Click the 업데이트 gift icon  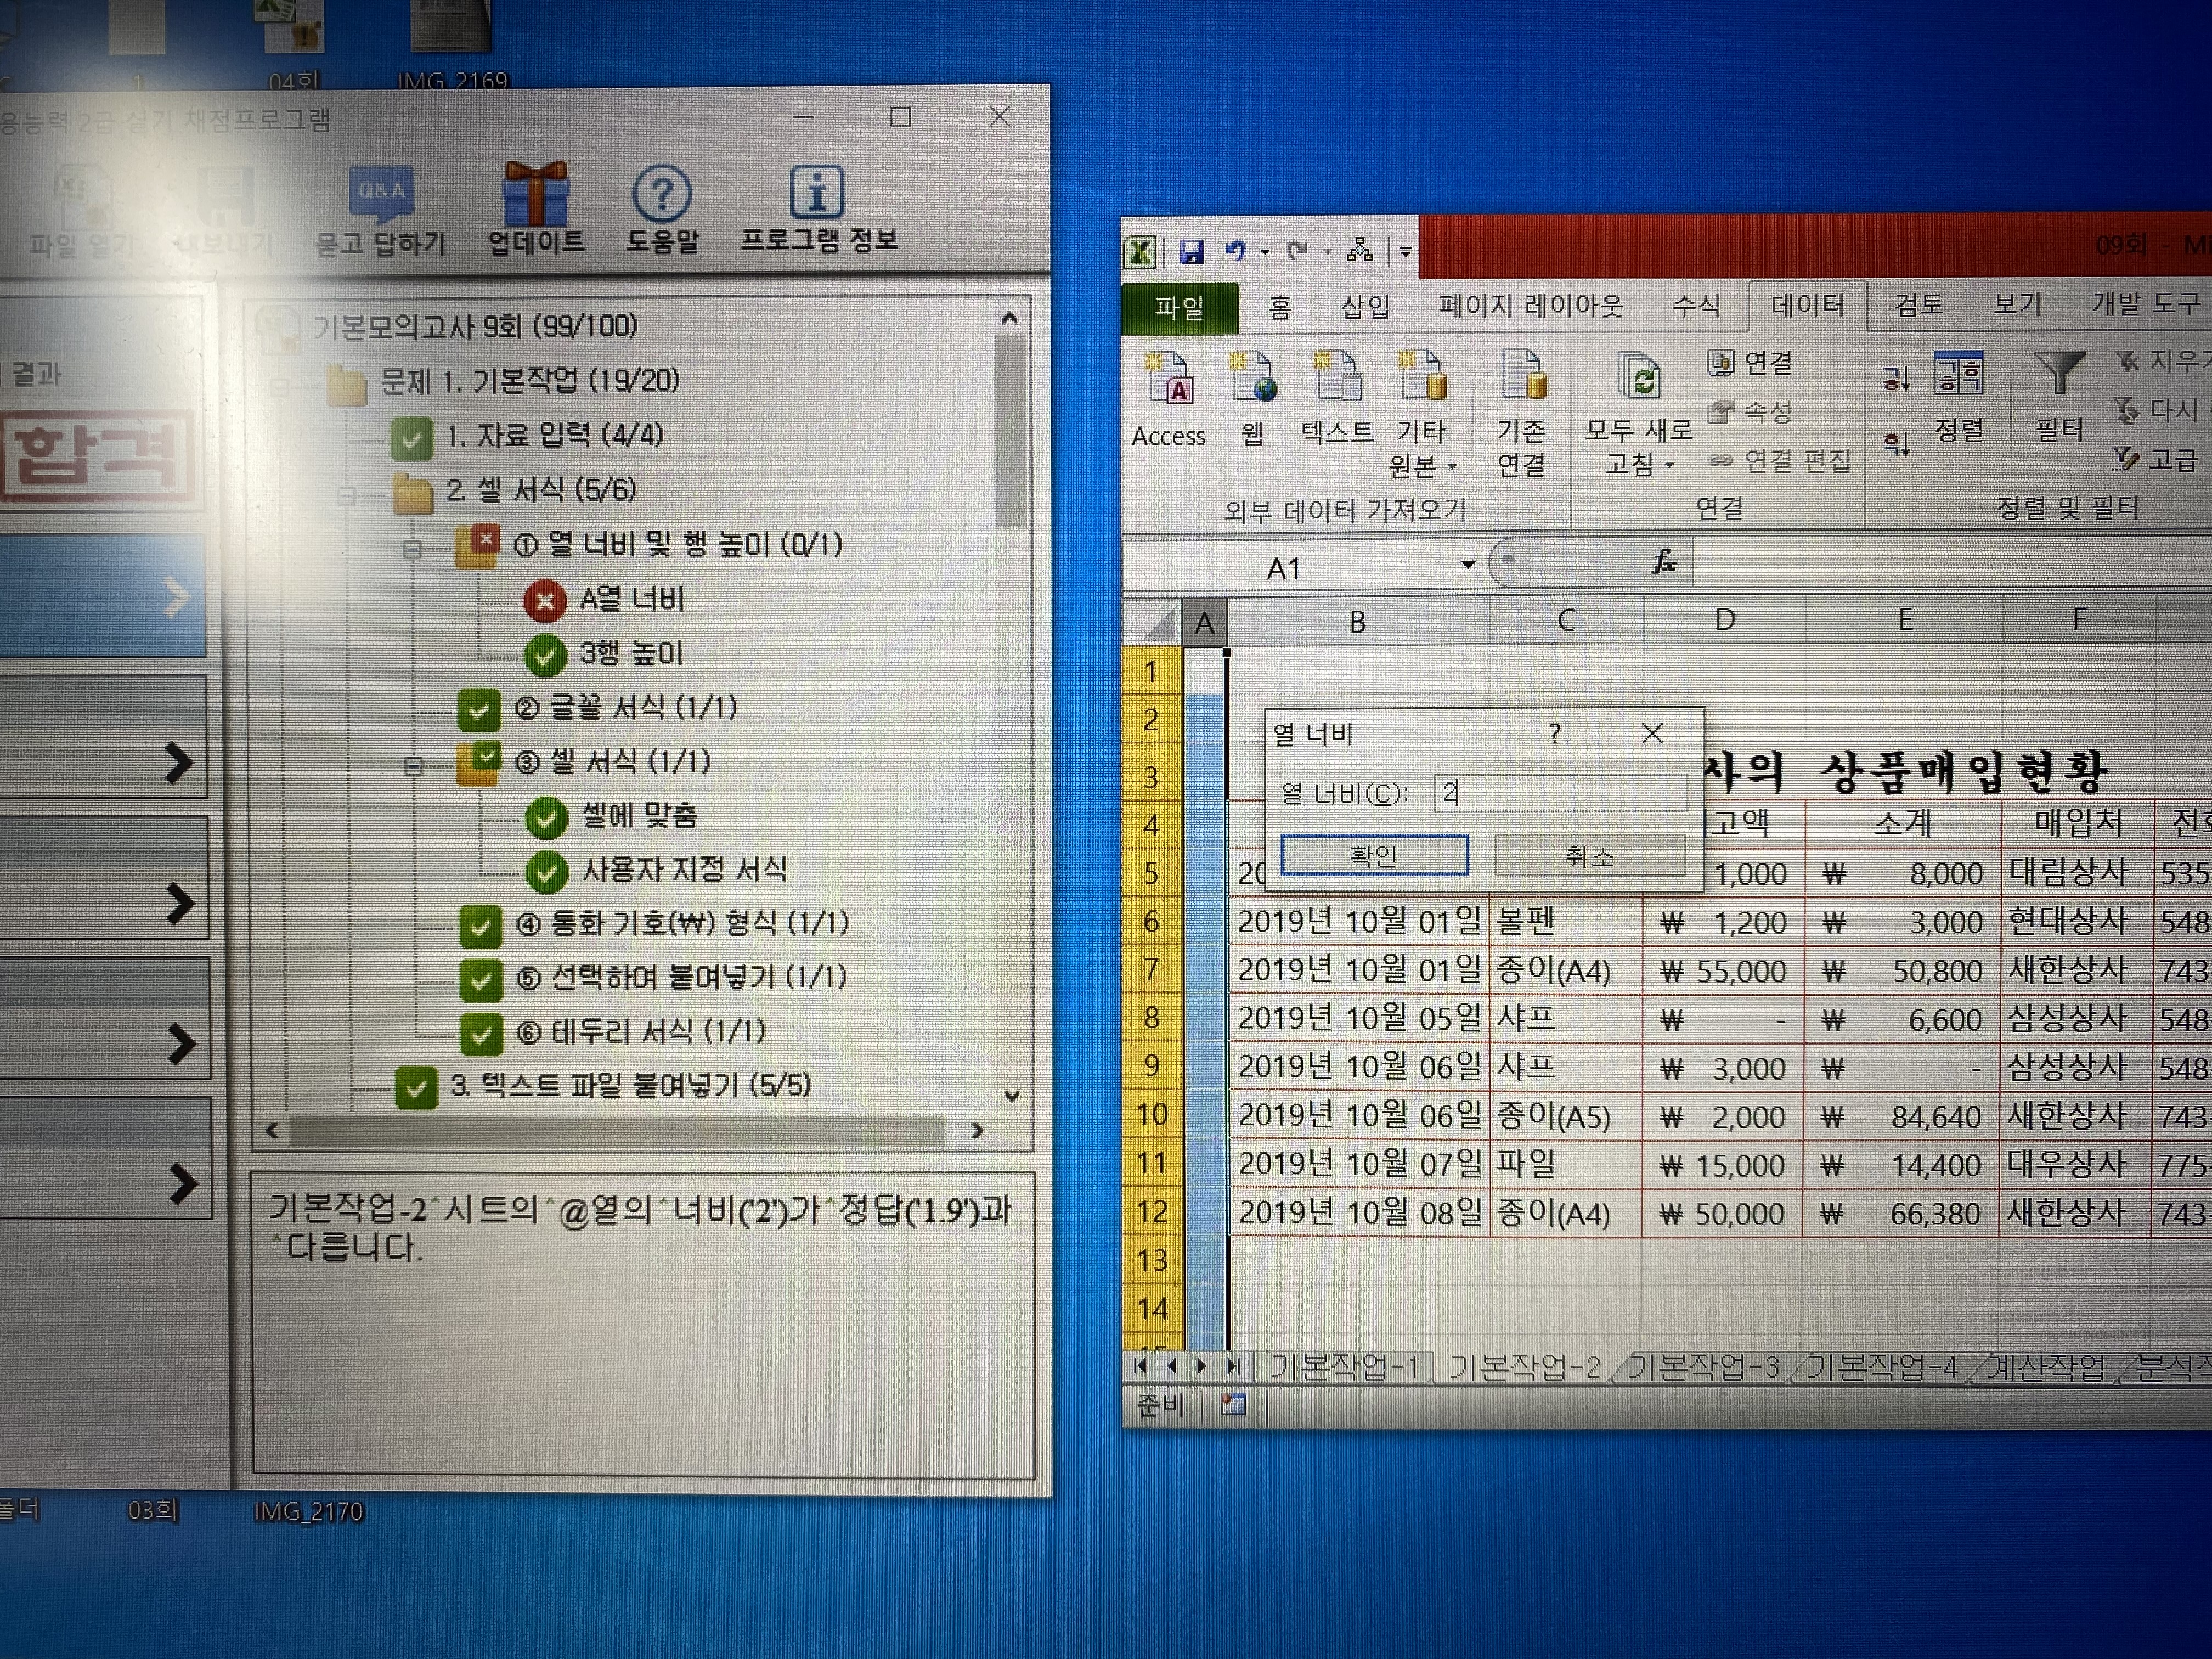tap(536, 195)
